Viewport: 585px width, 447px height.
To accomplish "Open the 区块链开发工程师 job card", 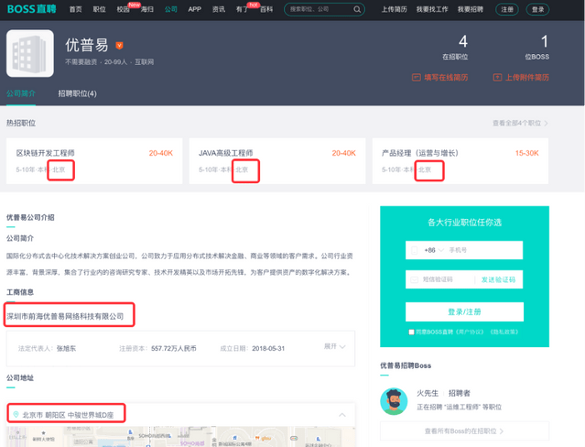I will (x=94, y=161).
